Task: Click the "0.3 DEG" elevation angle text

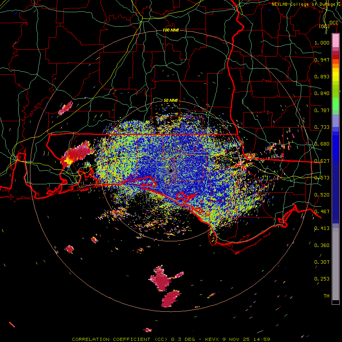Action: tap(183, 339)
